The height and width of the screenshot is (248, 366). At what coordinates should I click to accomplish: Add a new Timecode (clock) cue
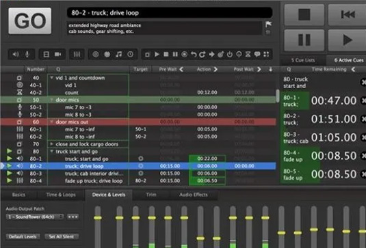(130, 55)
